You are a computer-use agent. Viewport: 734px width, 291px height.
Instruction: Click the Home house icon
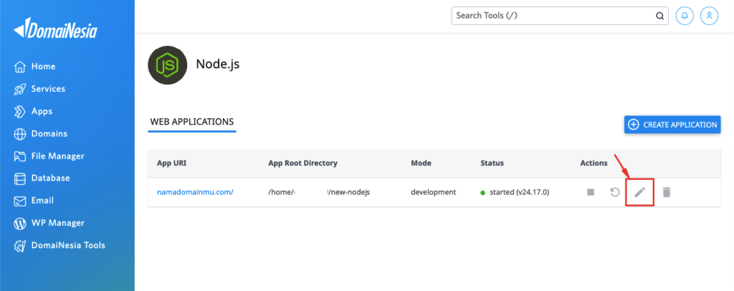pos(19,67)
